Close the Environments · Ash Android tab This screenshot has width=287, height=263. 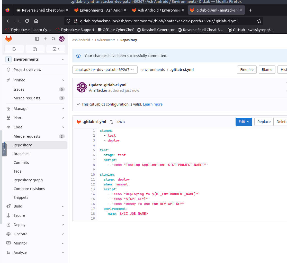pyautogui.click(x=125, y=10)
